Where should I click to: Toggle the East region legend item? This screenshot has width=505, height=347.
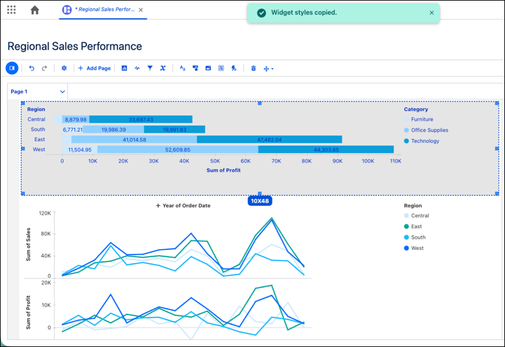tap(413, 227)
